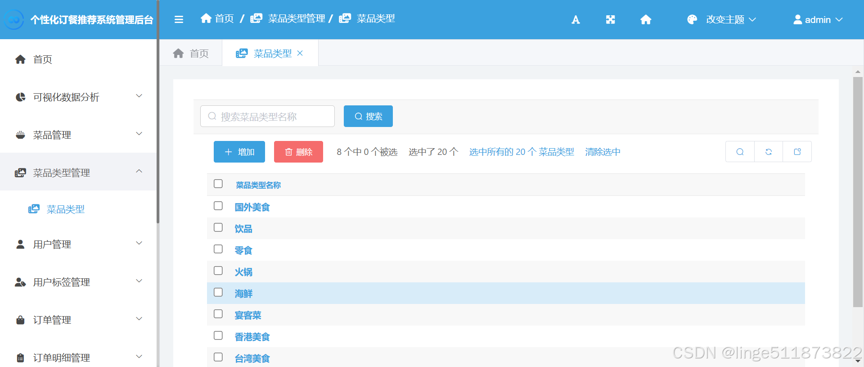Click the scrollbar down arrow
The image size is (864, 367).
pos(858,361)
